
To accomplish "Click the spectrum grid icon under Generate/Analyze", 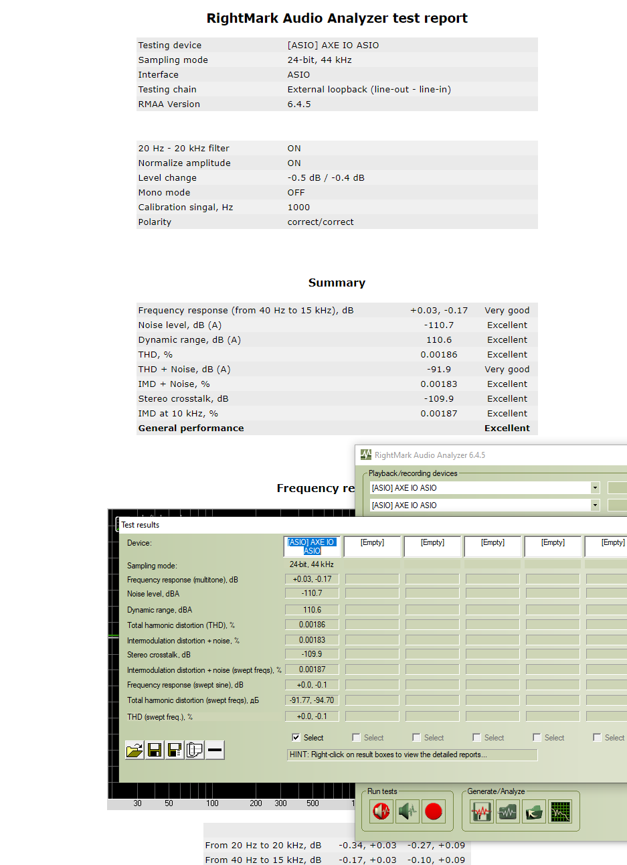I will pos(560,812).
